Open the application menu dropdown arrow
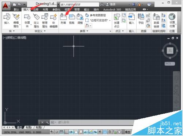183x136 pixels. pyautogui.click(x=9, y=6)
